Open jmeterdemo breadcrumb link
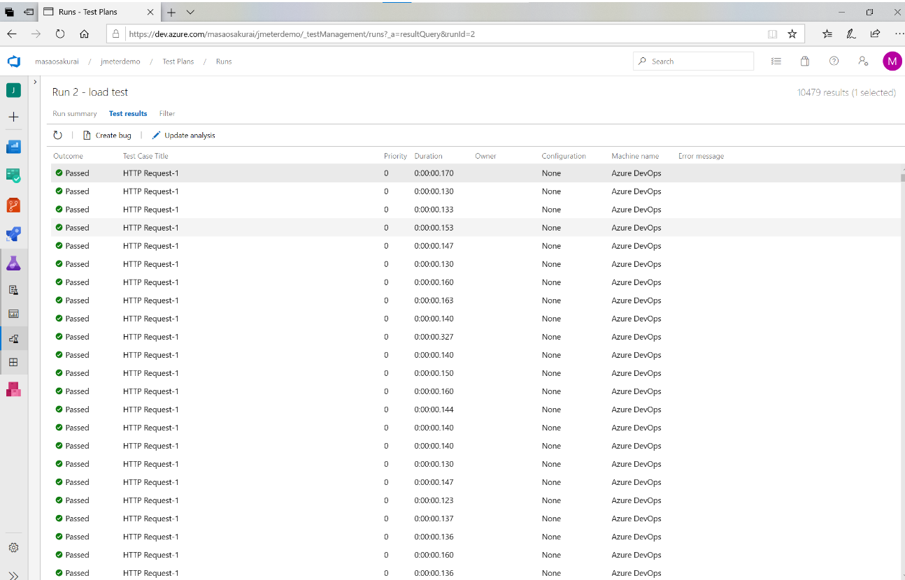Screen dimensions: 905x580 (120, 61)
